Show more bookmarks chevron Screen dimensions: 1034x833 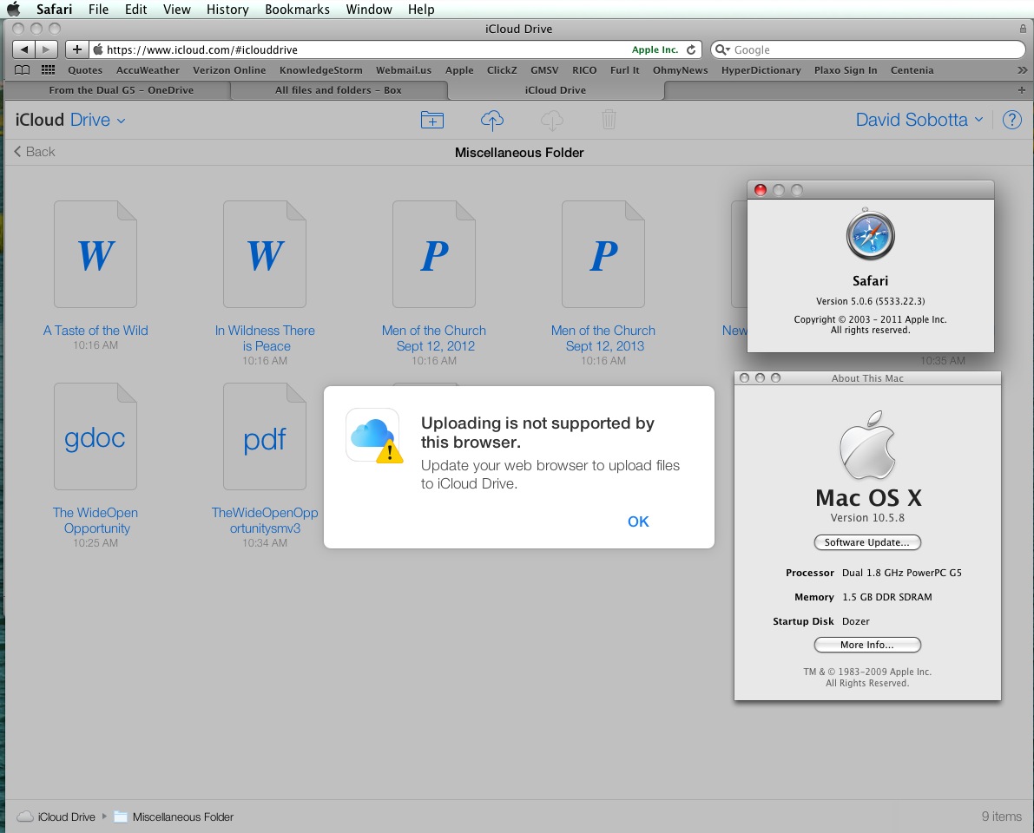[x=1022, y=70]
